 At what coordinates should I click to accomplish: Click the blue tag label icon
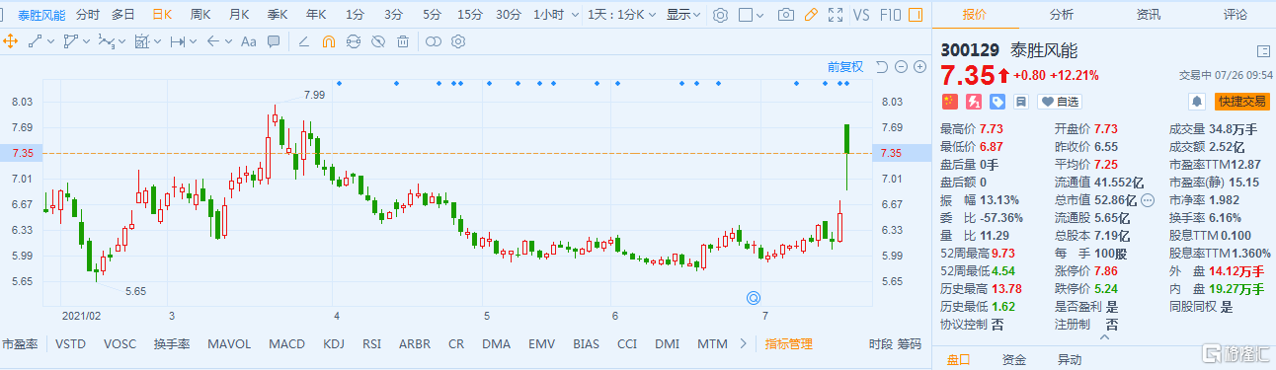coord(997,102)
